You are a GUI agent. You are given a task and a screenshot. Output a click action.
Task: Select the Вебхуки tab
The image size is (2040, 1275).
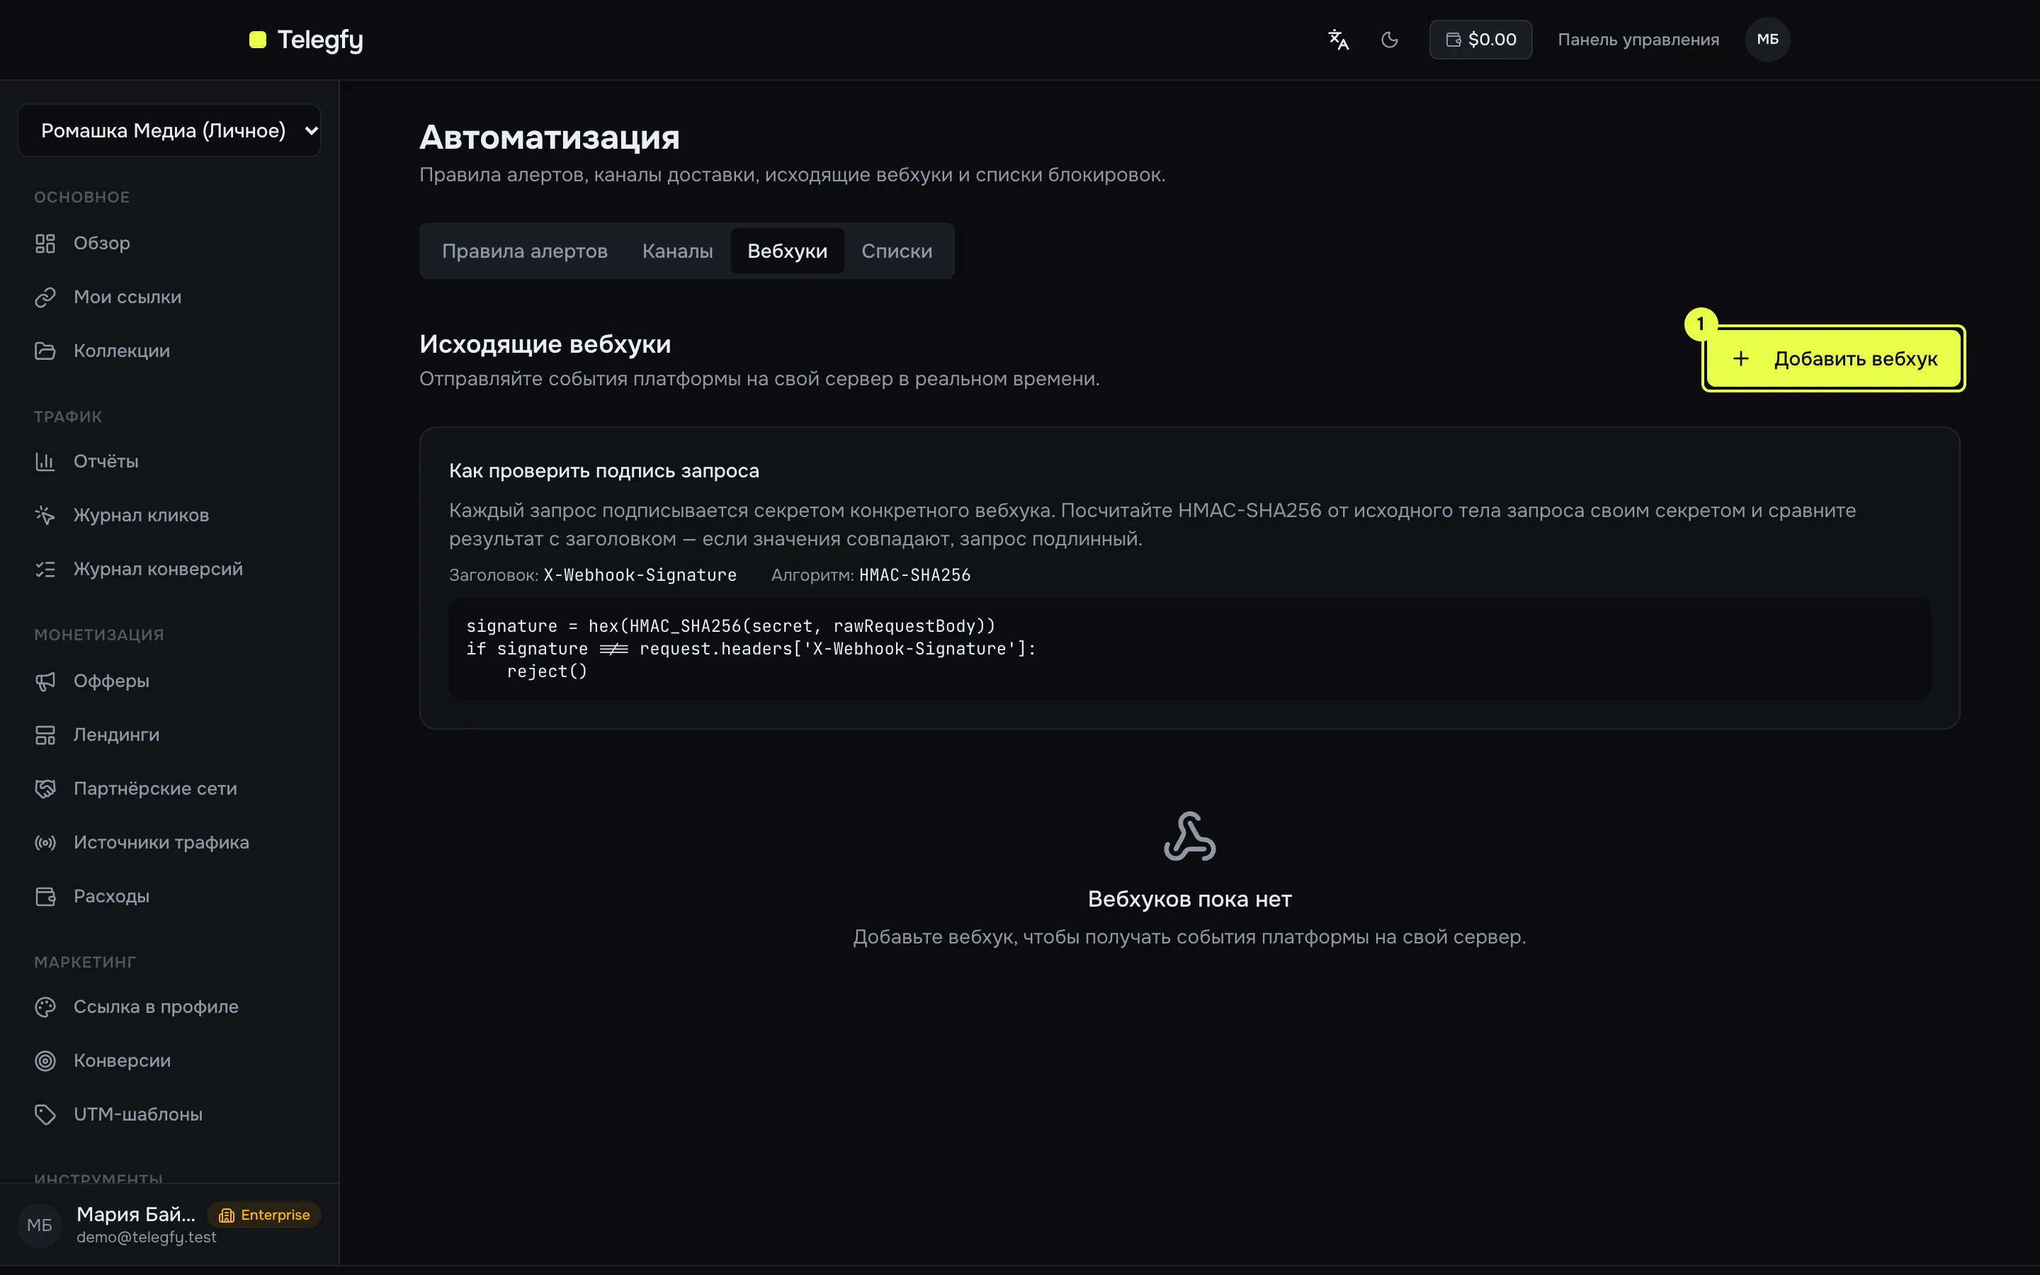pos(788,251)
